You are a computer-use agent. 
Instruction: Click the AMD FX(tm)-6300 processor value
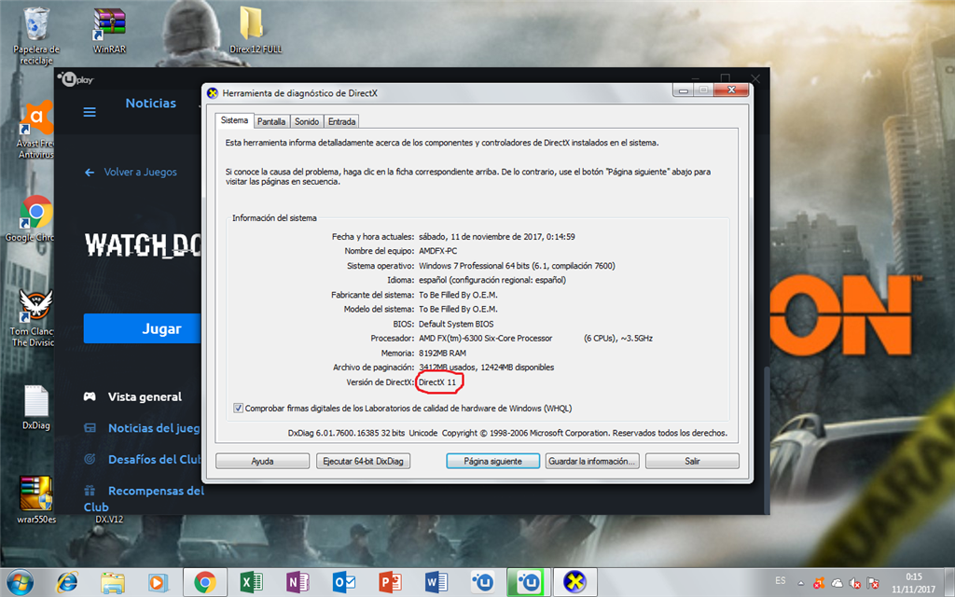(x=485, y=338)
